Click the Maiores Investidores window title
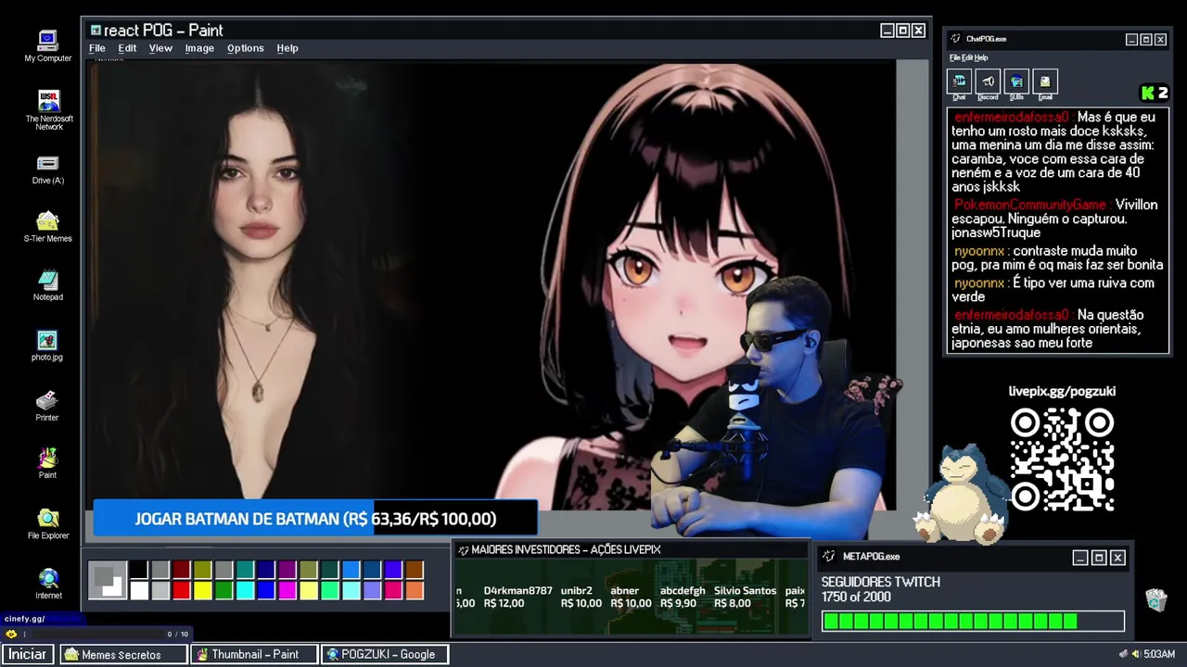This screenshot has width=1187, height=667. pyautogui.click(x=566, y=549)
